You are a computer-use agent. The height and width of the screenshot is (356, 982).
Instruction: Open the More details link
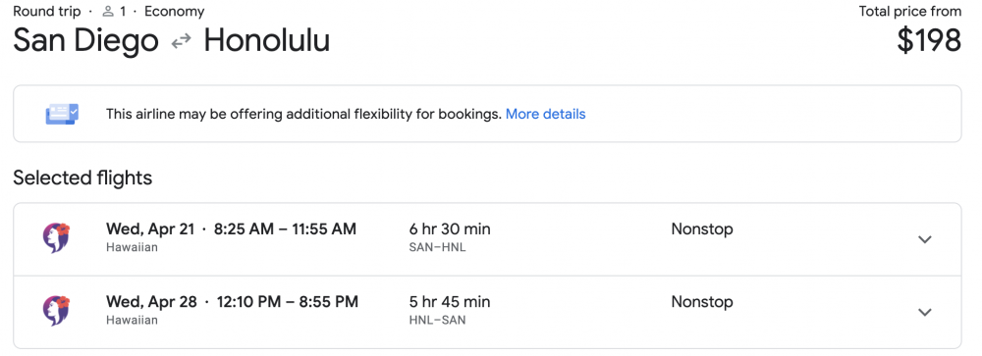(545, 114)
